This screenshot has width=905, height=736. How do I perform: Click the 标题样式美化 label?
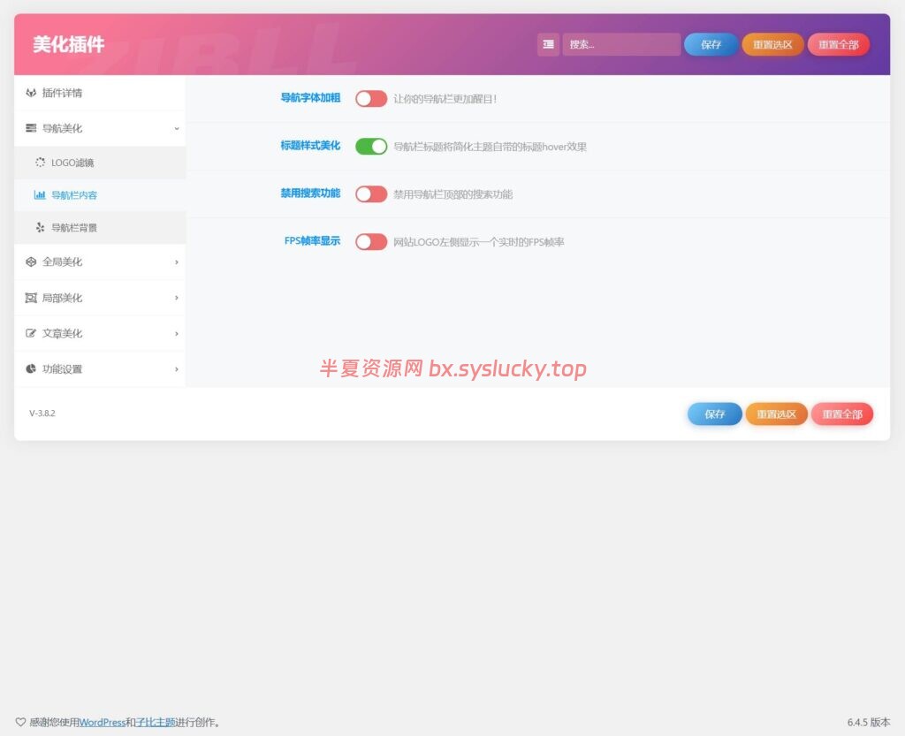click(310, 146)
